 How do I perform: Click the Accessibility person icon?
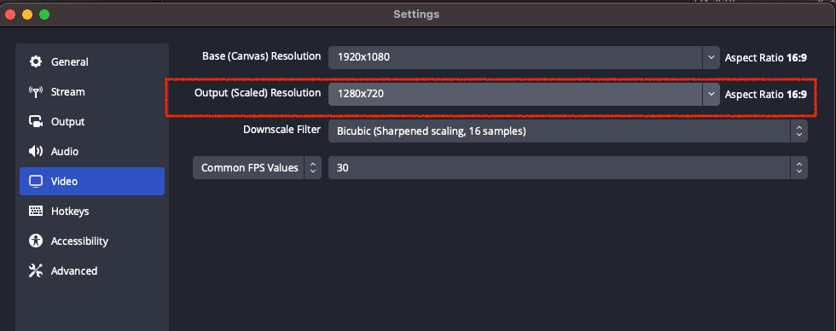(36, 241)
